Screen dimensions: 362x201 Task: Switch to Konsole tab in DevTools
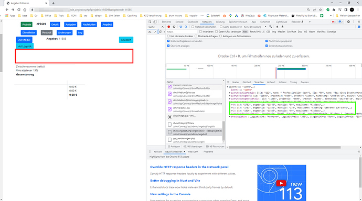(x=179, y=21)
